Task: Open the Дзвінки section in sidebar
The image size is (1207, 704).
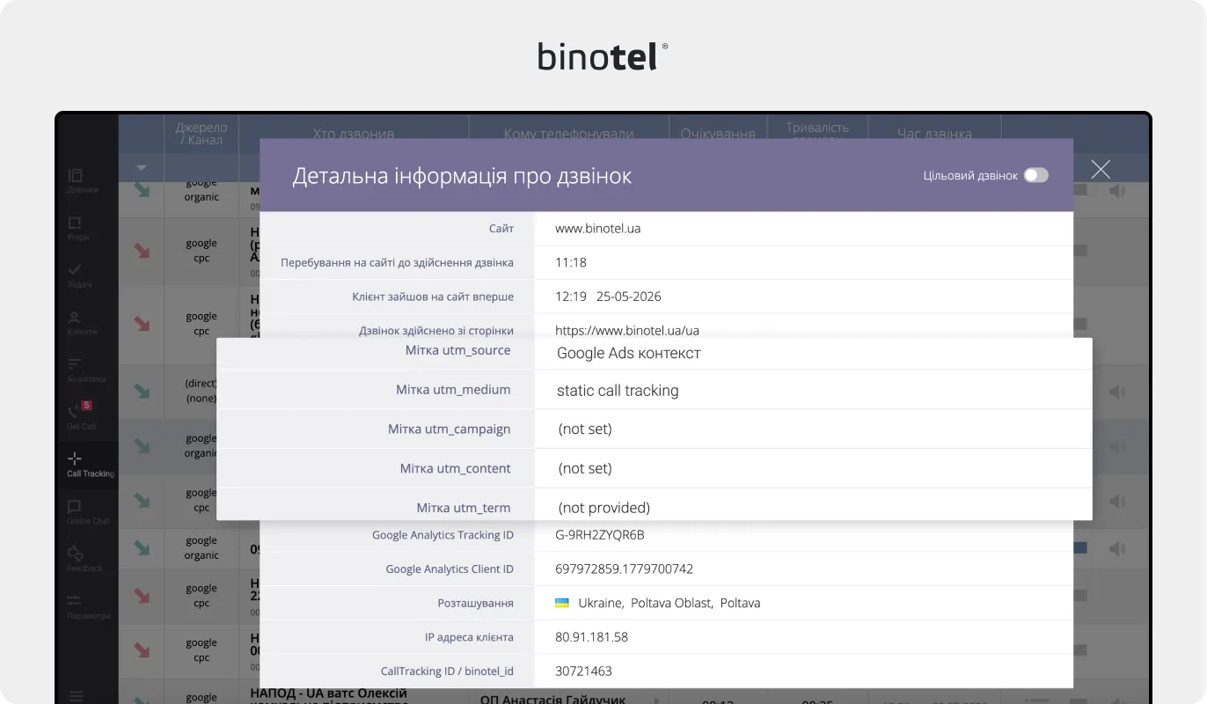Action: click(83, 180)
